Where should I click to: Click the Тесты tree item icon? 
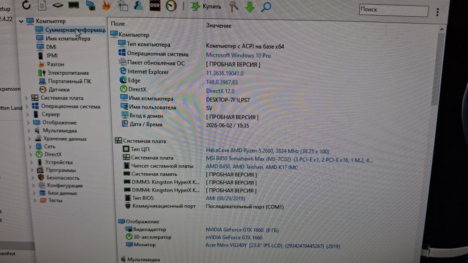pyautogui.click(x=43, y=200)
